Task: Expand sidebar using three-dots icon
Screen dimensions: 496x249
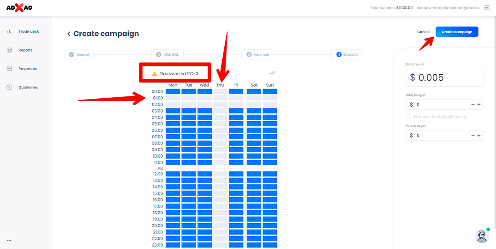Action: tap(9, 240)
